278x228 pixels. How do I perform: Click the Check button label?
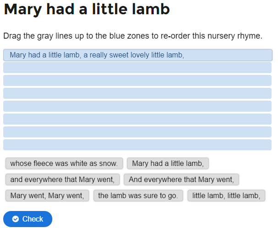click(x=33, y=219)
